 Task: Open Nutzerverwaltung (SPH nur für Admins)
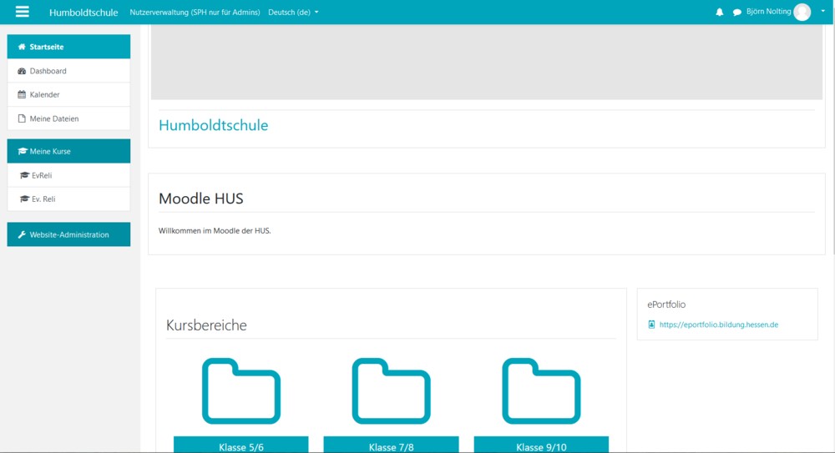point(195,13)
